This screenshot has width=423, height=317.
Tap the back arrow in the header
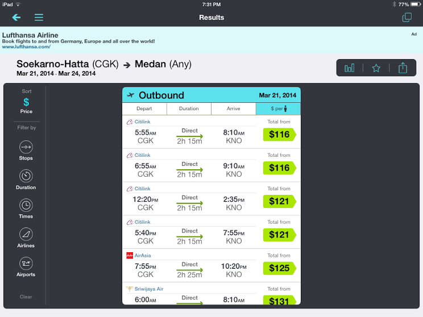[16, 18]
